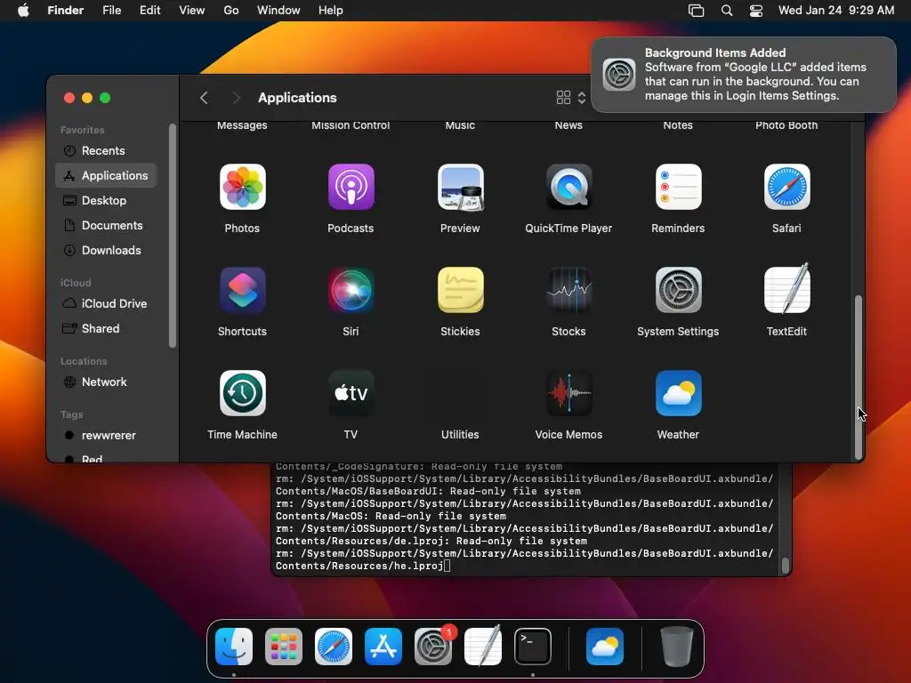Go to Recents in sidebar
Screen dimensions: 911x683
click(x=106, y=150)
